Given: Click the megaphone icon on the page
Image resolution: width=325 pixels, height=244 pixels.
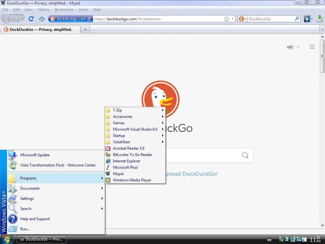Looking at the screenshot, I should point(290,47).
